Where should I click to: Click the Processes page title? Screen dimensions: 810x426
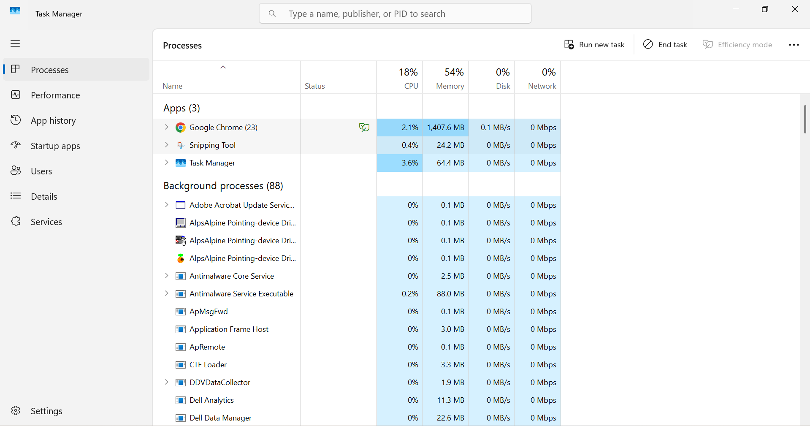coord(182,46)
